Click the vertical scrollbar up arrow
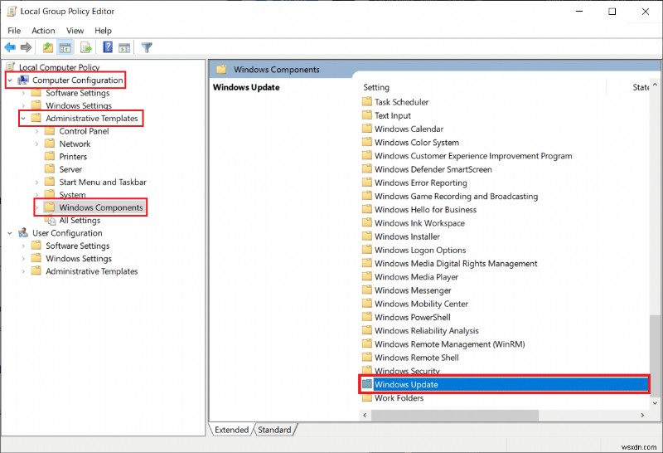 (x=655, y=85)
